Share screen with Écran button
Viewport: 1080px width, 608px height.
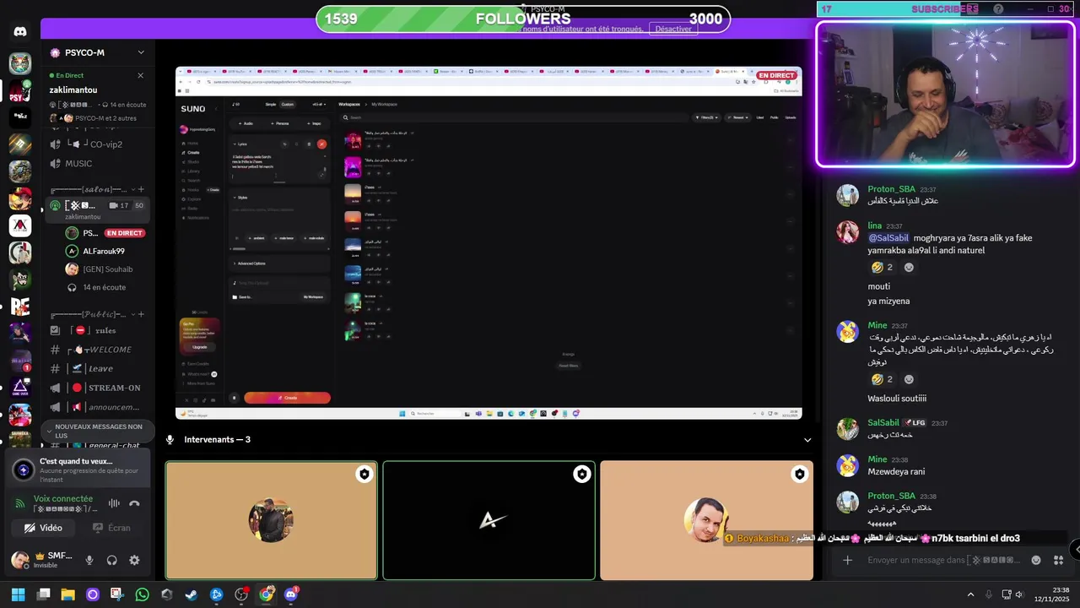tap(111, 528)
